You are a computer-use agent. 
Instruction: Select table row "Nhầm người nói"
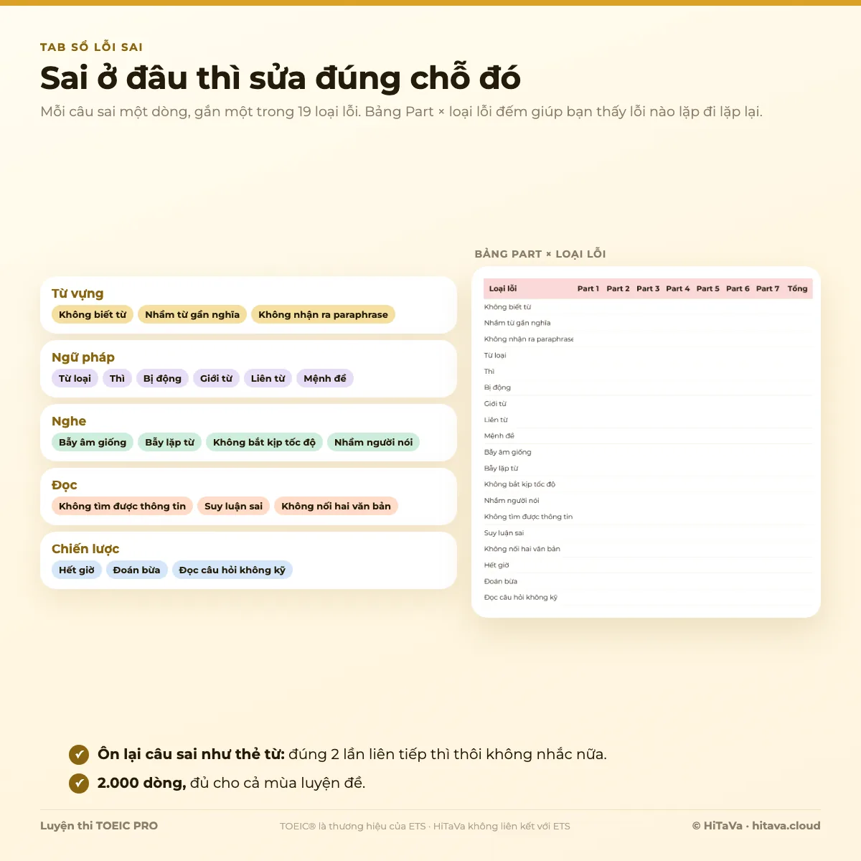tap(648, 501)
